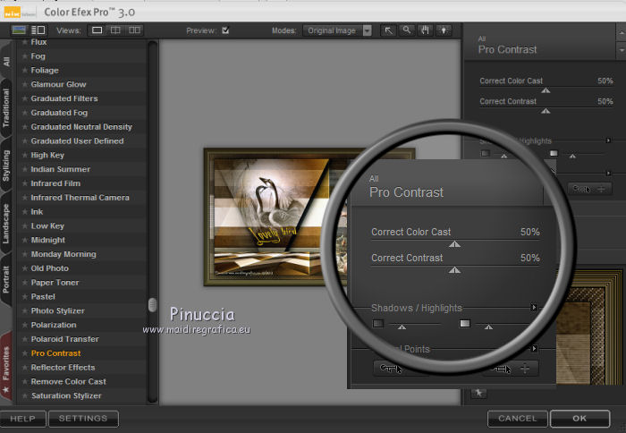Switch to the Favorites tab
This screenshot has width=626, height=433.
[6, 367]
